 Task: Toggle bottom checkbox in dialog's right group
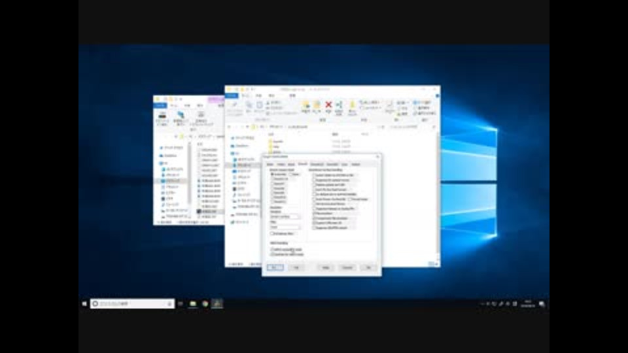pos(314,227)
